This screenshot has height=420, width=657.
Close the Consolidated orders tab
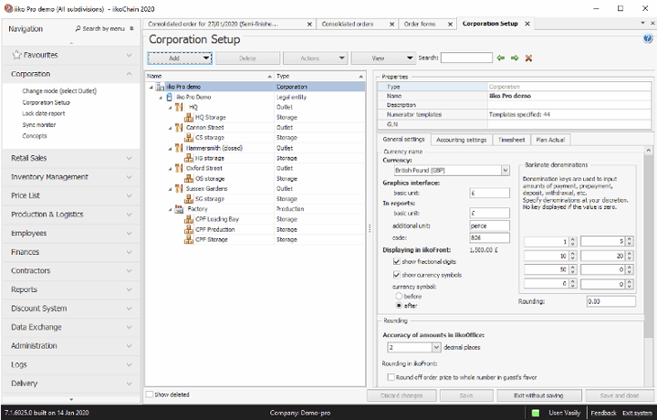pos(391,25)
